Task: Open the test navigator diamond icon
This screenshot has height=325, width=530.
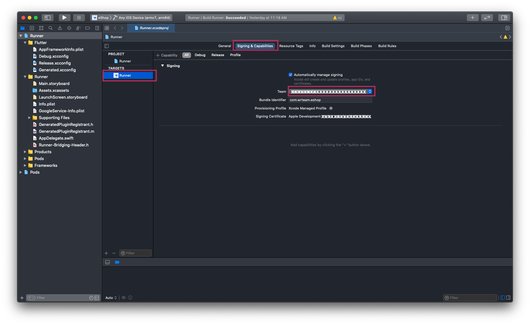Action: tap(69, 28)
